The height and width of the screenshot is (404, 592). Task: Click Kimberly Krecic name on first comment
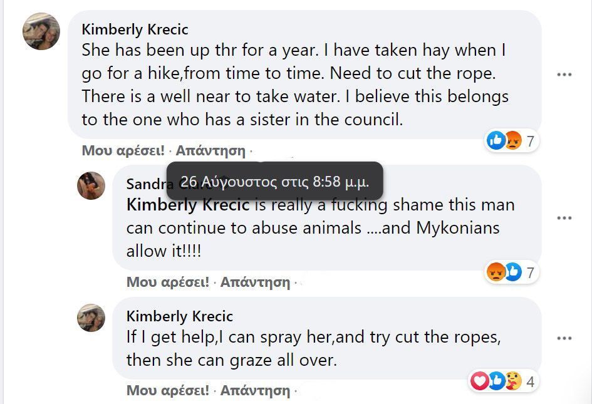pyautogui.click(x=135, y=29)
